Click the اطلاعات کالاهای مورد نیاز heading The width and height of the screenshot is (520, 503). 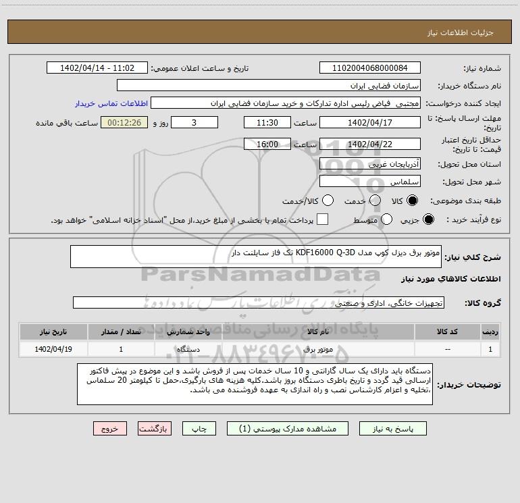(x=450, y=279)
